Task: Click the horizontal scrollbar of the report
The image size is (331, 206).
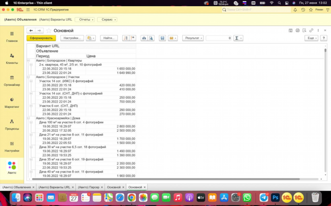Action: coord(165,179)
